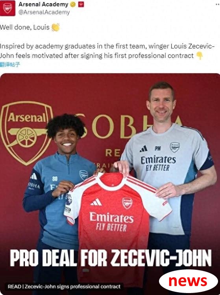Click the adidas logo on the red jersey
This screenshot has width=220, height=295.
coord(96,202)
